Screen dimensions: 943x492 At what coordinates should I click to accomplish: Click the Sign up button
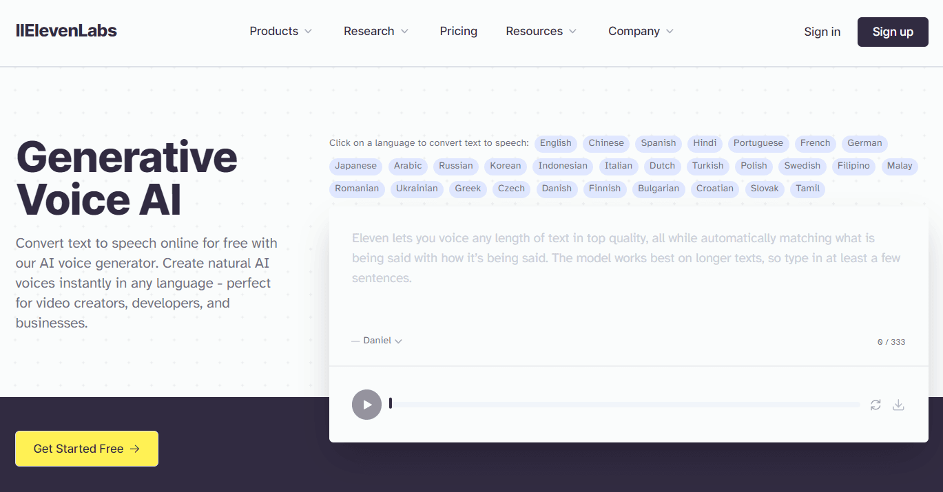[893, 32]
